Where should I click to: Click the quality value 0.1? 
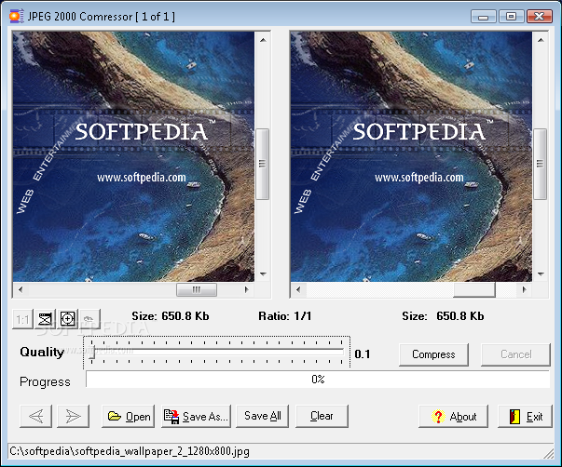(x=362, y=354)
